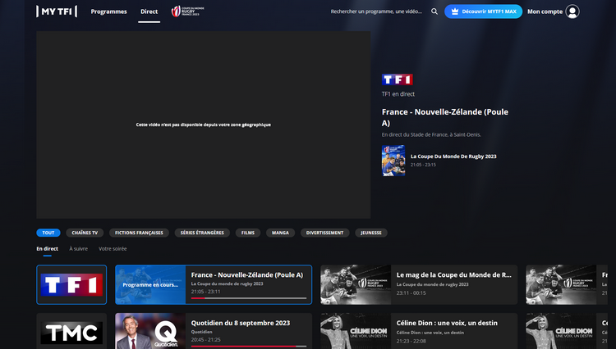Open the Programme en cours thumbnail
This screenshot has width=616, height=349.
click(150, 285)
